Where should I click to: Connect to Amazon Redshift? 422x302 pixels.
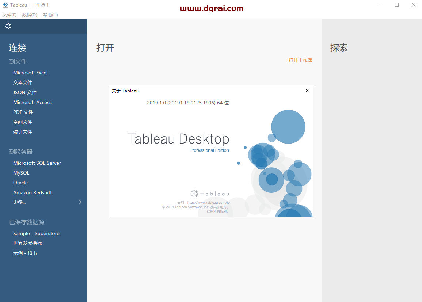[33, 192]
